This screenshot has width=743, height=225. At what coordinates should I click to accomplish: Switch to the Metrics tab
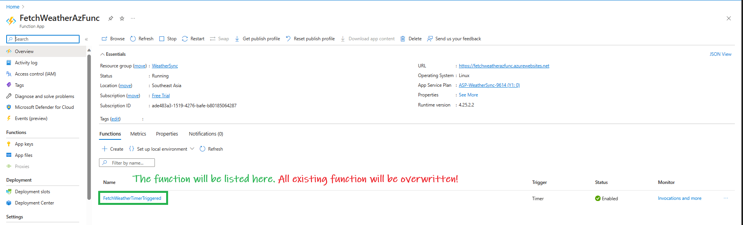click(138, 134)
